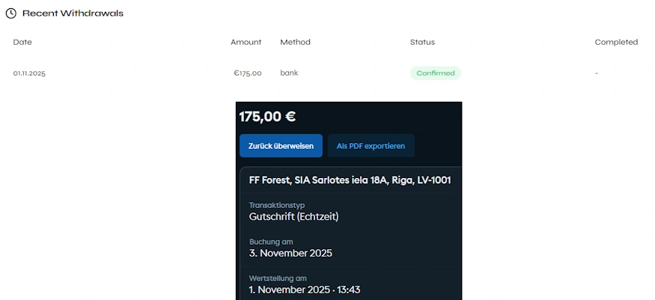655x300 pixels.
Task: Click the Date column header
Action: coord(22,42)
